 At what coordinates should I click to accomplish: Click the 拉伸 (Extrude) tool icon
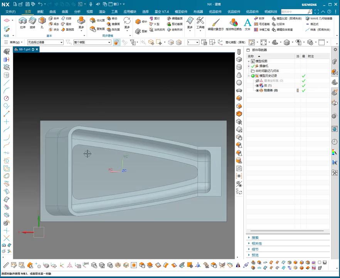click(23, 21)
